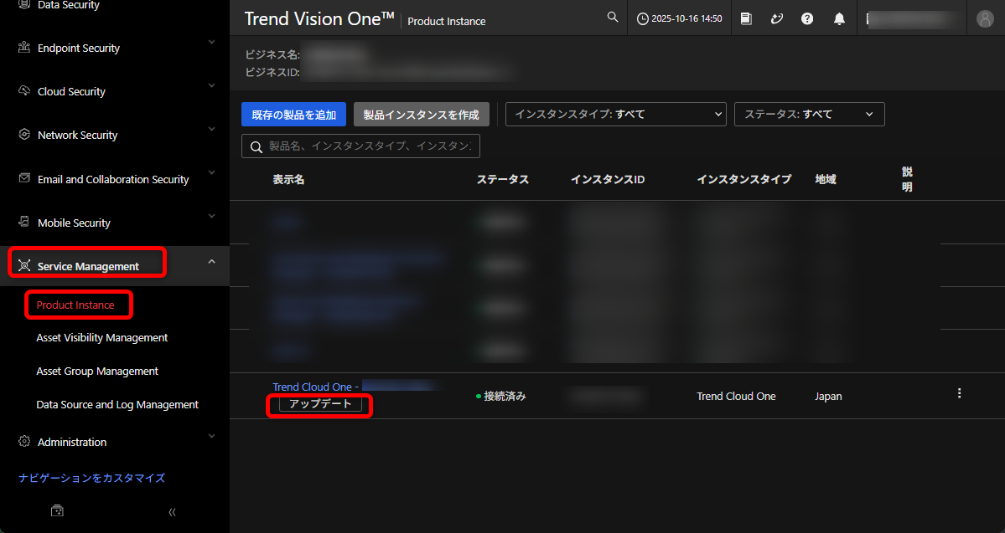This screenshot has width=1005, height=533.
Task: Open the documentation book icon in header
Action: (x=746, y=18)
